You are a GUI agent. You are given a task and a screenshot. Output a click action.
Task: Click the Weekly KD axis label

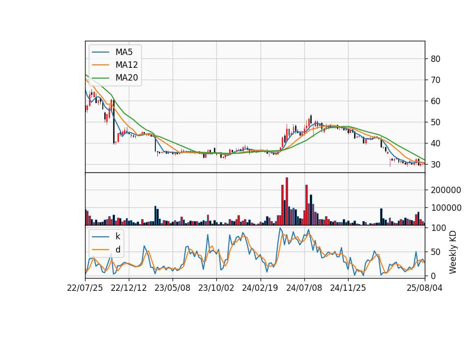[x=453, y=252]
